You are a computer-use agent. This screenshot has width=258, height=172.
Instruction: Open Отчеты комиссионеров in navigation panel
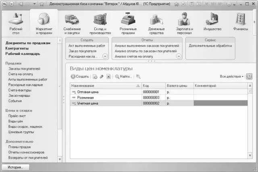[x=26, y=152]
